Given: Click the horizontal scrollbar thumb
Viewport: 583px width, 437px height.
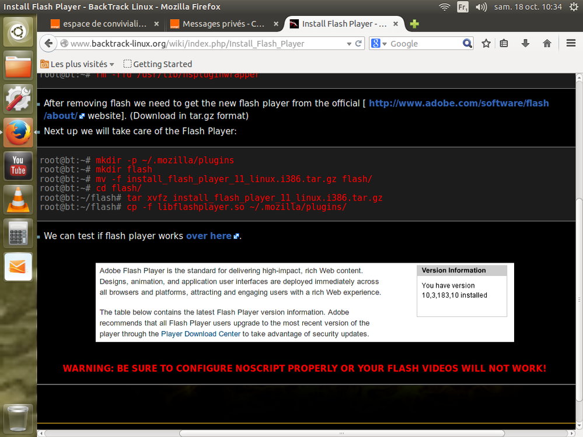Looking at the screenshot, I should coord(342,433).
